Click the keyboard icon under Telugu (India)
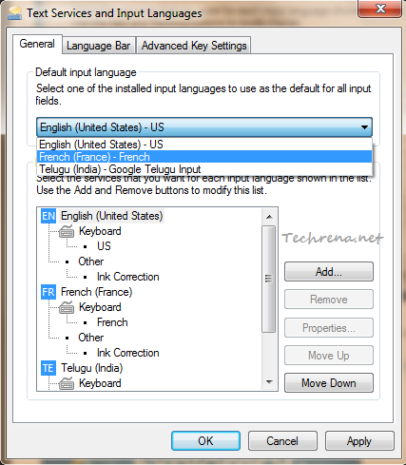 click(67, 383)
